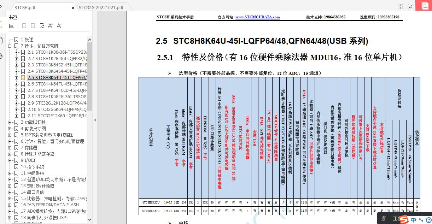Go to bookmark 2.4 STC8H3K64S4-45I-LQFP48
The width and height of the screenshot is (432, 224).
click(x=57, y=71)
